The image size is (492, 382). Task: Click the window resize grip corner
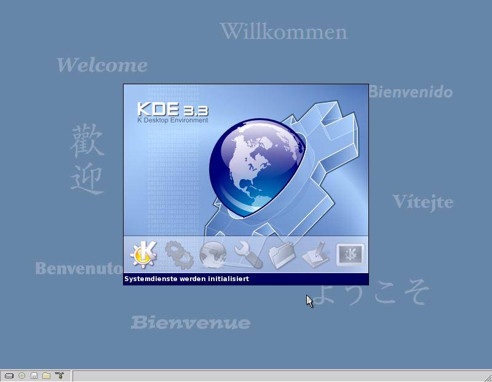[487, 377]
